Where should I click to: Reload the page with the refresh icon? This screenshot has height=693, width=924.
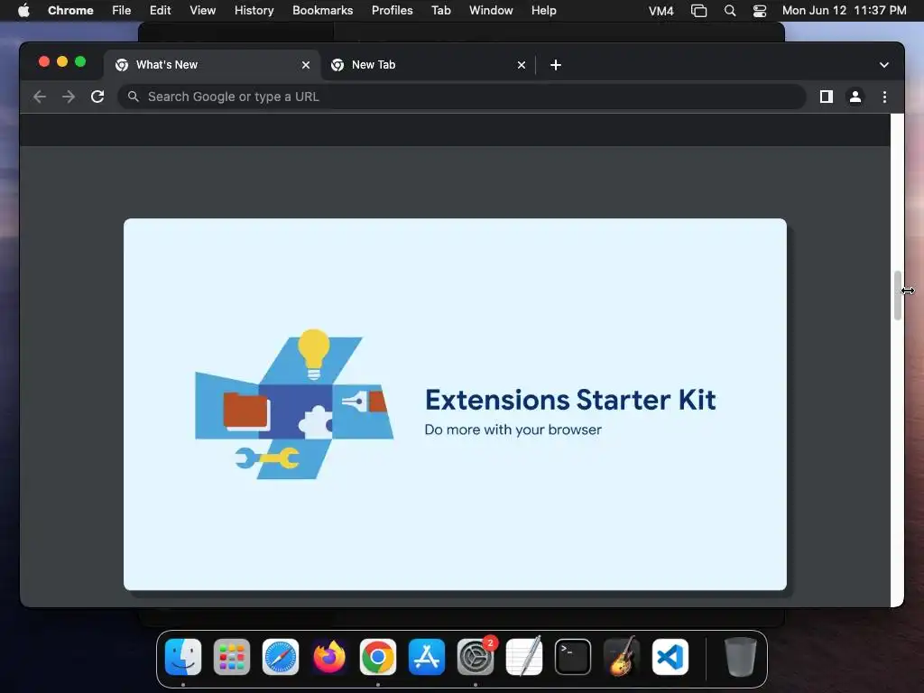tap(97, 97)
